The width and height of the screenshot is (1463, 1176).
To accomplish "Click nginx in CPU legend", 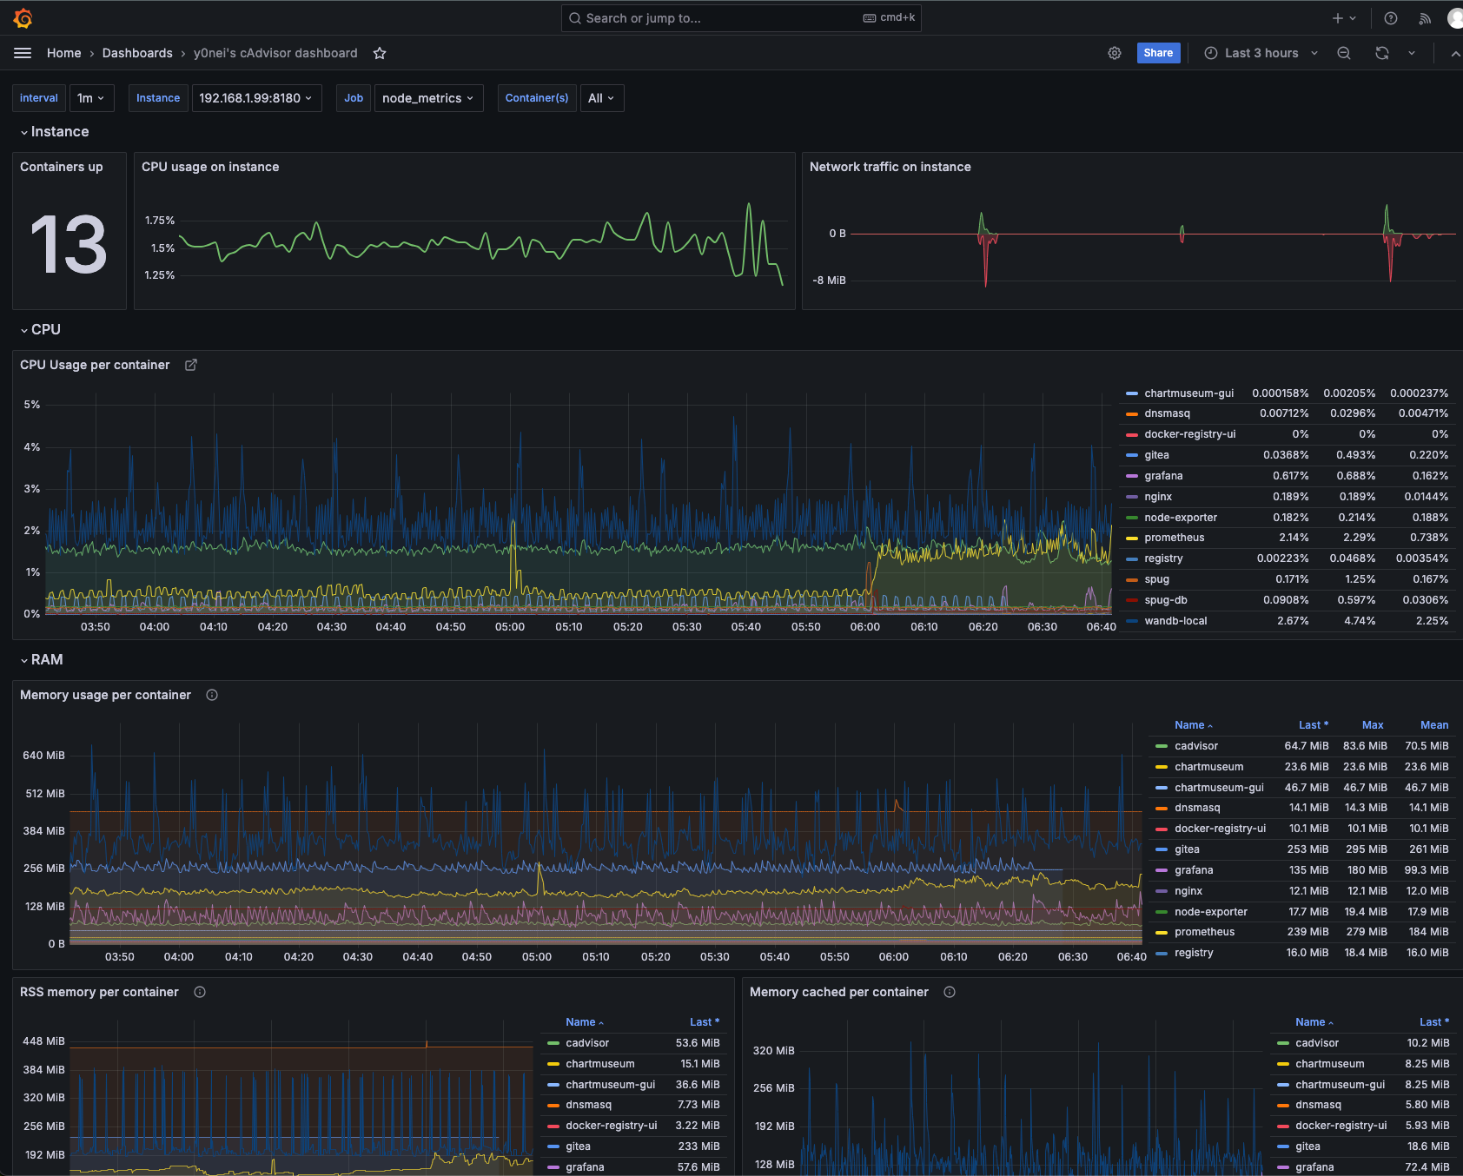I will tap(1158, 497).
